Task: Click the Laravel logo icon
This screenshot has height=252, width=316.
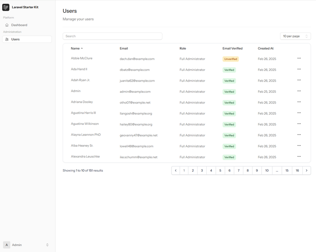Action: point(6,7)
